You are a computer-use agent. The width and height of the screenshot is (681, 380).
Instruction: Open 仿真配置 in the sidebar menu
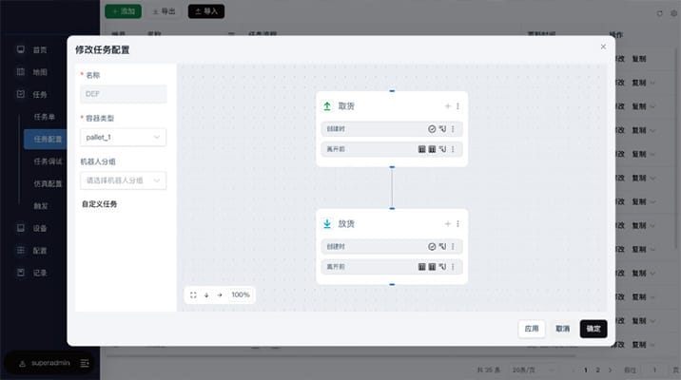click(48, 182)
